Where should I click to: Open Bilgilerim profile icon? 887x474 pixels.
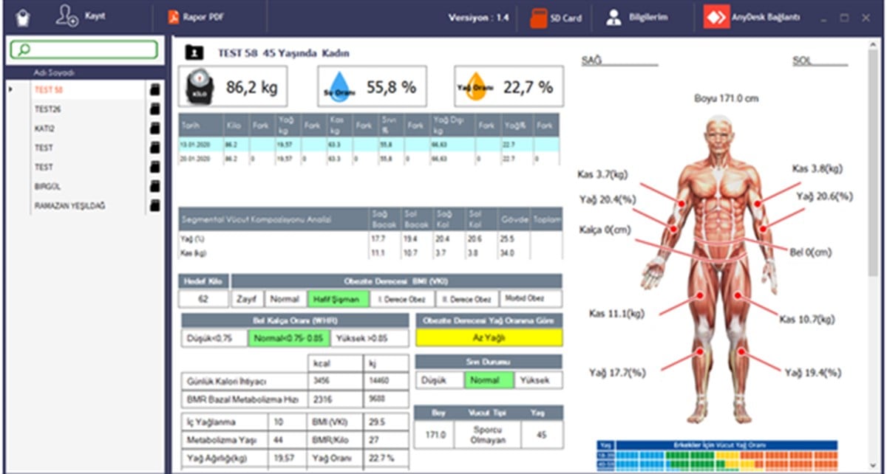click(x=614, y=18)
